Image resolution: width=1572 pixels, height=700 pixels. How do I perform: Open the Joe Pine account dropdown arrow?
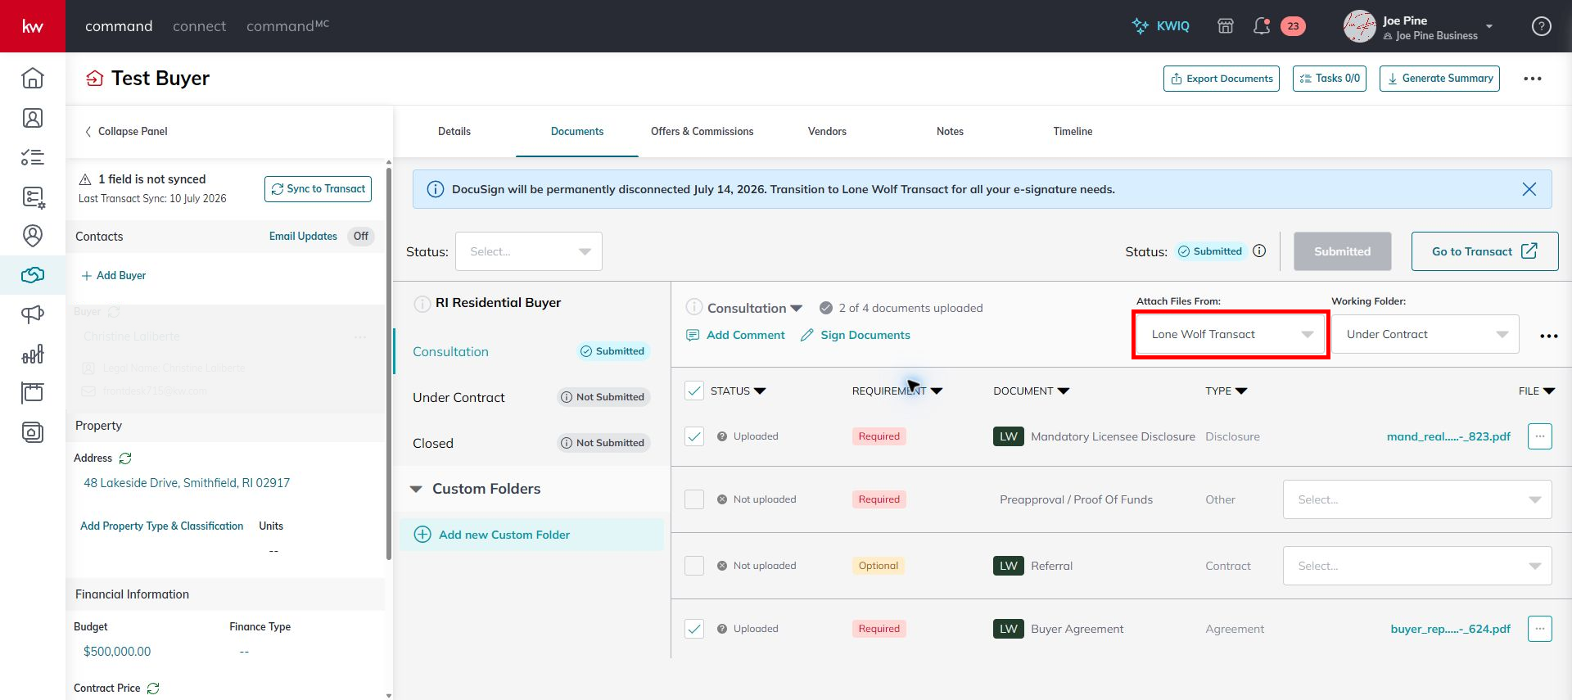1489,26
